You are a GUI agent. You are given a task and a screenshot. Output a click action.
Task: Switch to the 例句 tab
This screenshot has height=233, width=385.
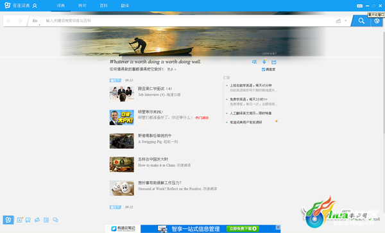82,6
